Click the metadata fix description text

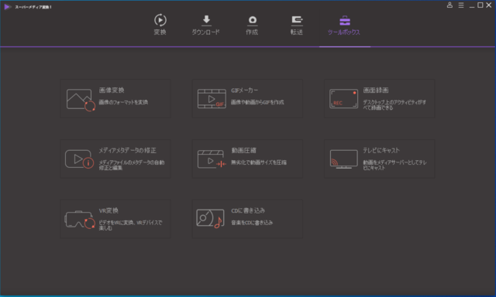point(132,165)
